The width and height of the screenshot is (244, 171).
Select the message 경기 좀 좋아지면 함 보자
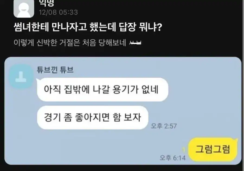(x=93, y=118)
